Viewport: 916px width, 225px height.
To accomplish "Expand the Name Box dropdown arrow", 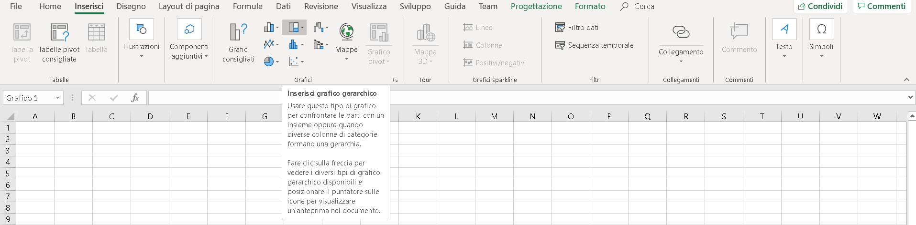I will pyautogui.click(x=57, y=98).
